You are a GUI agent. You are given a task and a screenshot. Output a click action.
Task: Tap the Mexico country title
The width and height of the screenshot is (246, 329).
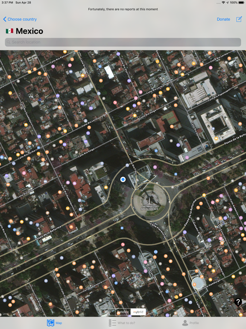coord(29,31)
